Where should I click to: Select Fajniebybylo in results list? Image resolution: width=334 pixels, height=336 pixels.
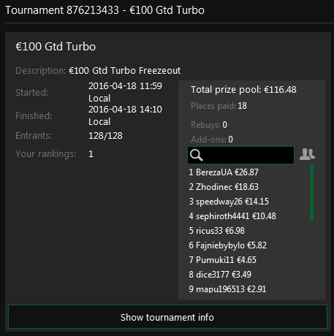coord(228,245)
